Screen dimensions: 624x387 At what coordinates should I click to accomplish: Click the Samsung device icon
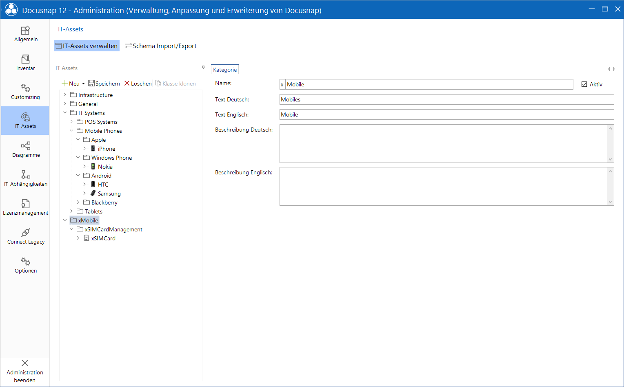pyautogui.click(x=93, y=193)
